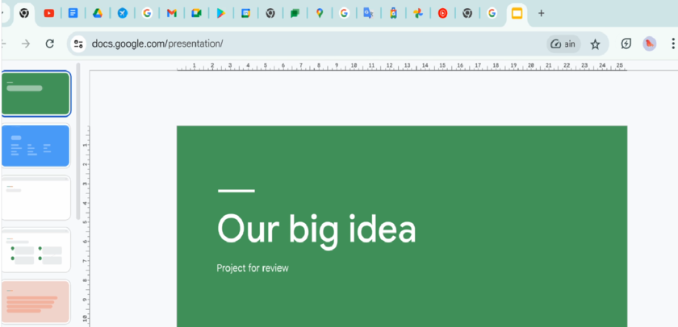678x327 pixels.
Task: Open the Google Drive tab
Action: 96,13
